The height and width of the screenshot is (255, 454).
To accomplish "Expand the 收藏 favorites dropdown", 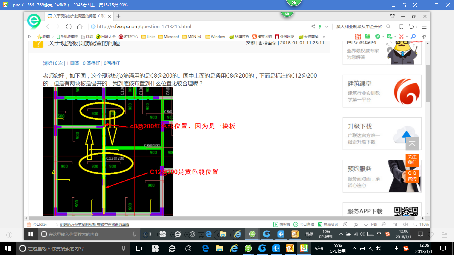I will pos(52,37).
